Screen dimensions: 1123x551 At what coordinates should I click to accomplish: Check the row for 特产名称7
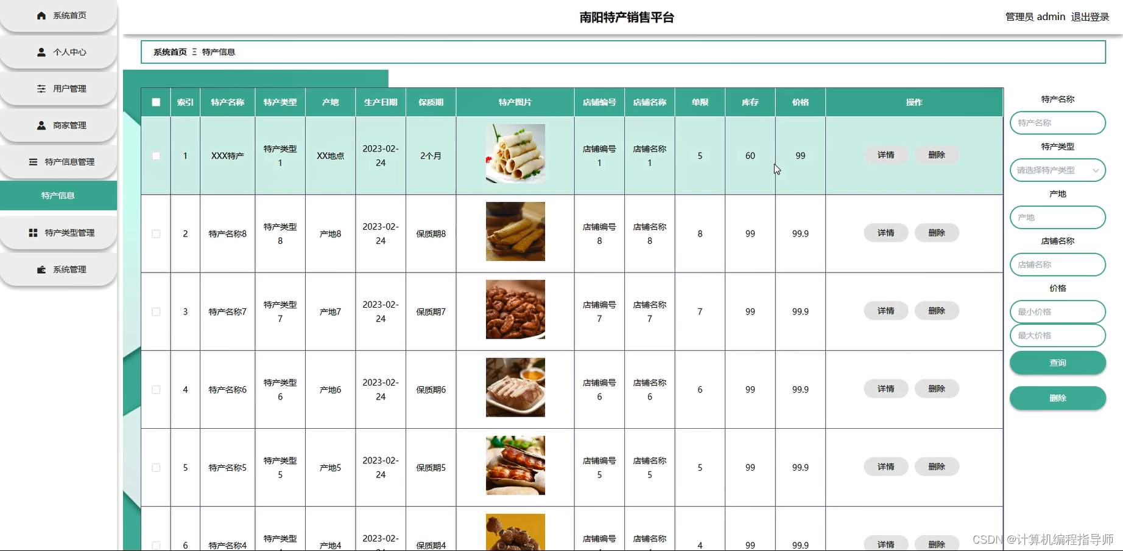pyautogui.click(x=156, y=311)
